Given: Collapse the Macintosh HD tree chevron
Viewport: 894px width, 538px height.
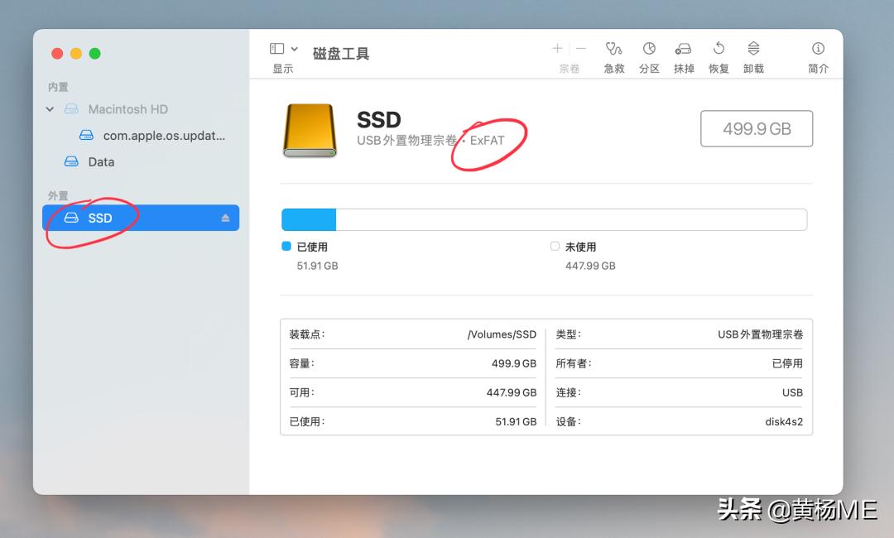Looking at the screenshot, I should (50, 108).
